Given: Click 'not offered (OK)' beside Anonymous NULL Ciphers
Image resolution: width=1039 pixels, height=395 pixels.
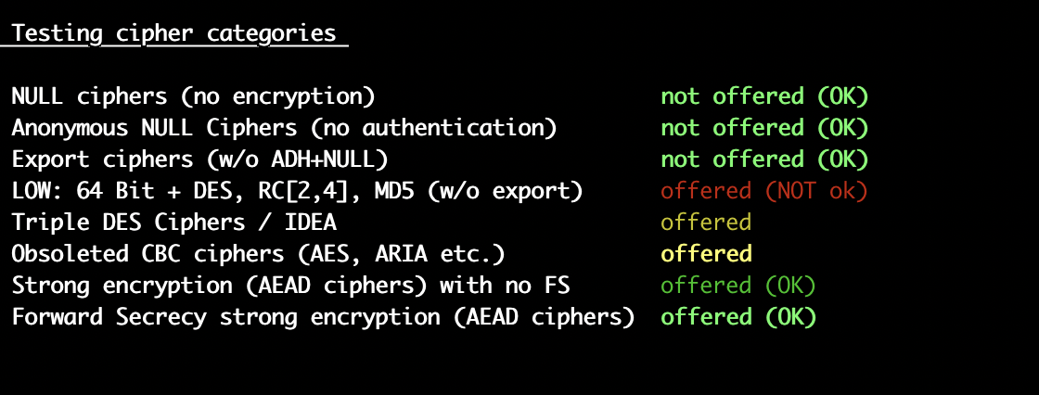Looking at the screenshot, I should click(764, 128).
